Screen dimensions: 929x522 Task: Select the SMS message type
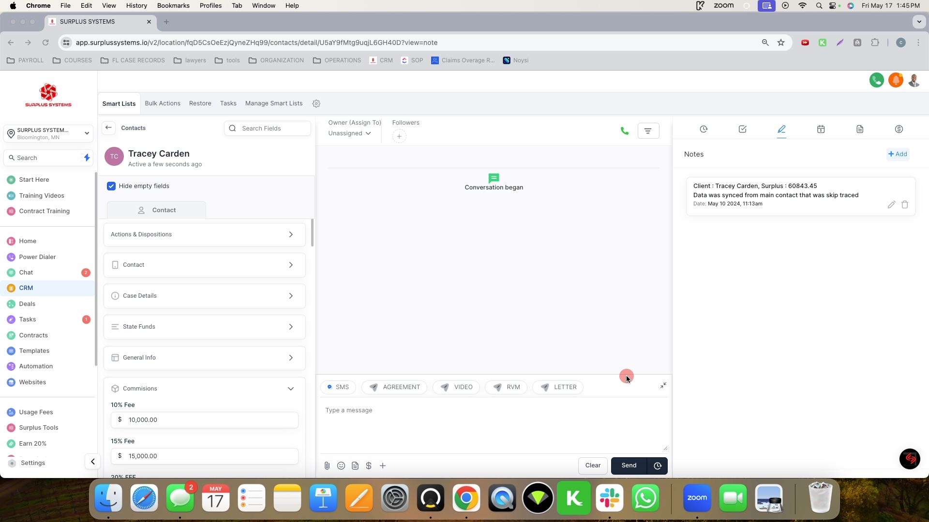coord(338,387)
